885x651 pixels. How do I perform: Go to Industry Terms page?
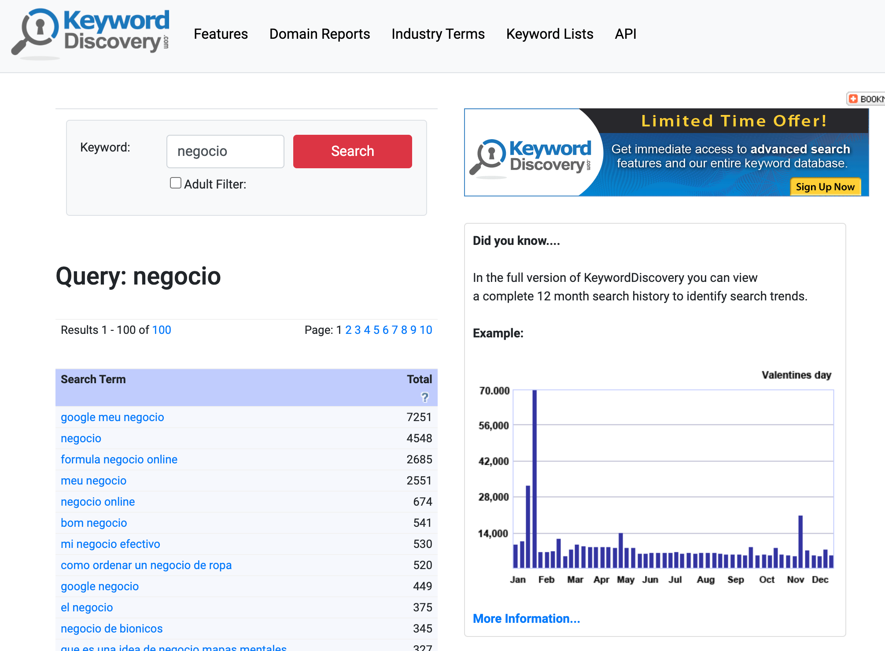438,34
